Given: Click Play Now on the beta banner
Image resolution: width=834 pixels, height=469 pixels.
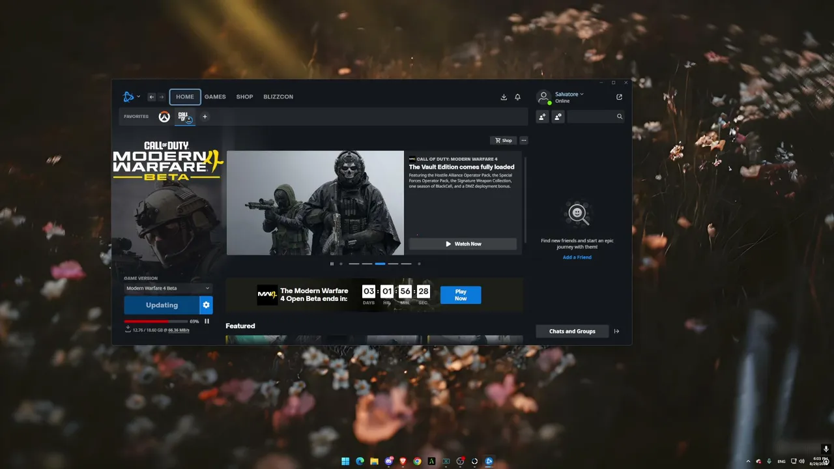Looking at the screenshot, I should 461,295.
